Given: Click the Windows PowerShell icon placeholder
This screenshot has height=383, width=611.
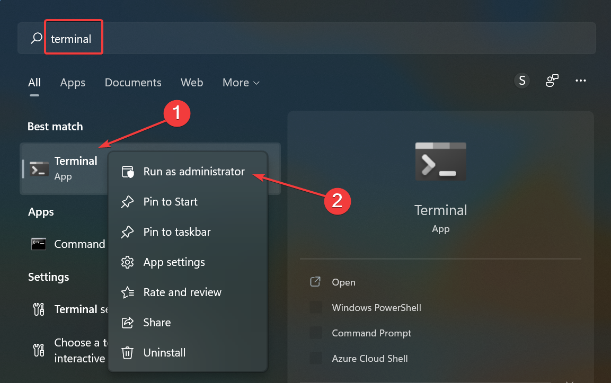Looking at the screenshot, I should [316, 307].
